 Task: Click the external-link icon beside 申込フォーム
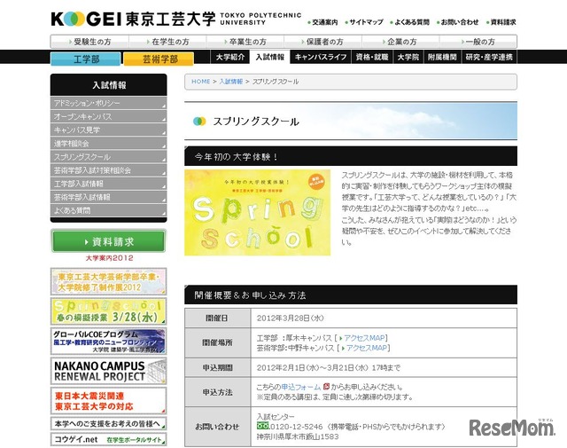click(x=326, y=387)
